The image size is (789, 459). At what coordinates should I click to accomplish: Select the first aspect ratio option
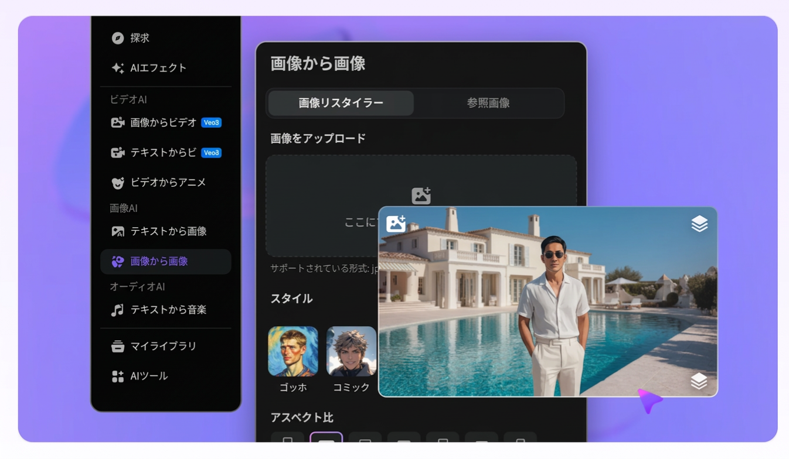coord(287,438)
